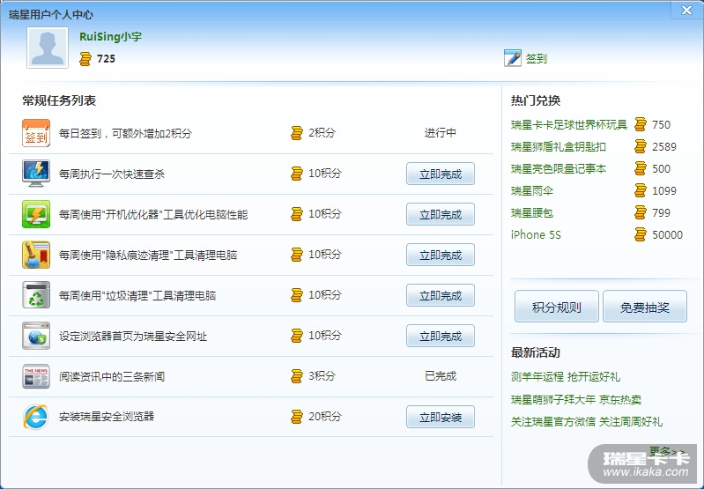
Task: Click 阅读资讯中的三条新闻 task text
Action: point(112,376)
